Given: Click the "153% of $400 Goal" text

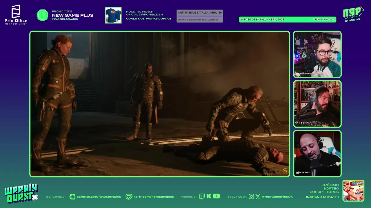Looking at the screenshot, I should (324, 20).
